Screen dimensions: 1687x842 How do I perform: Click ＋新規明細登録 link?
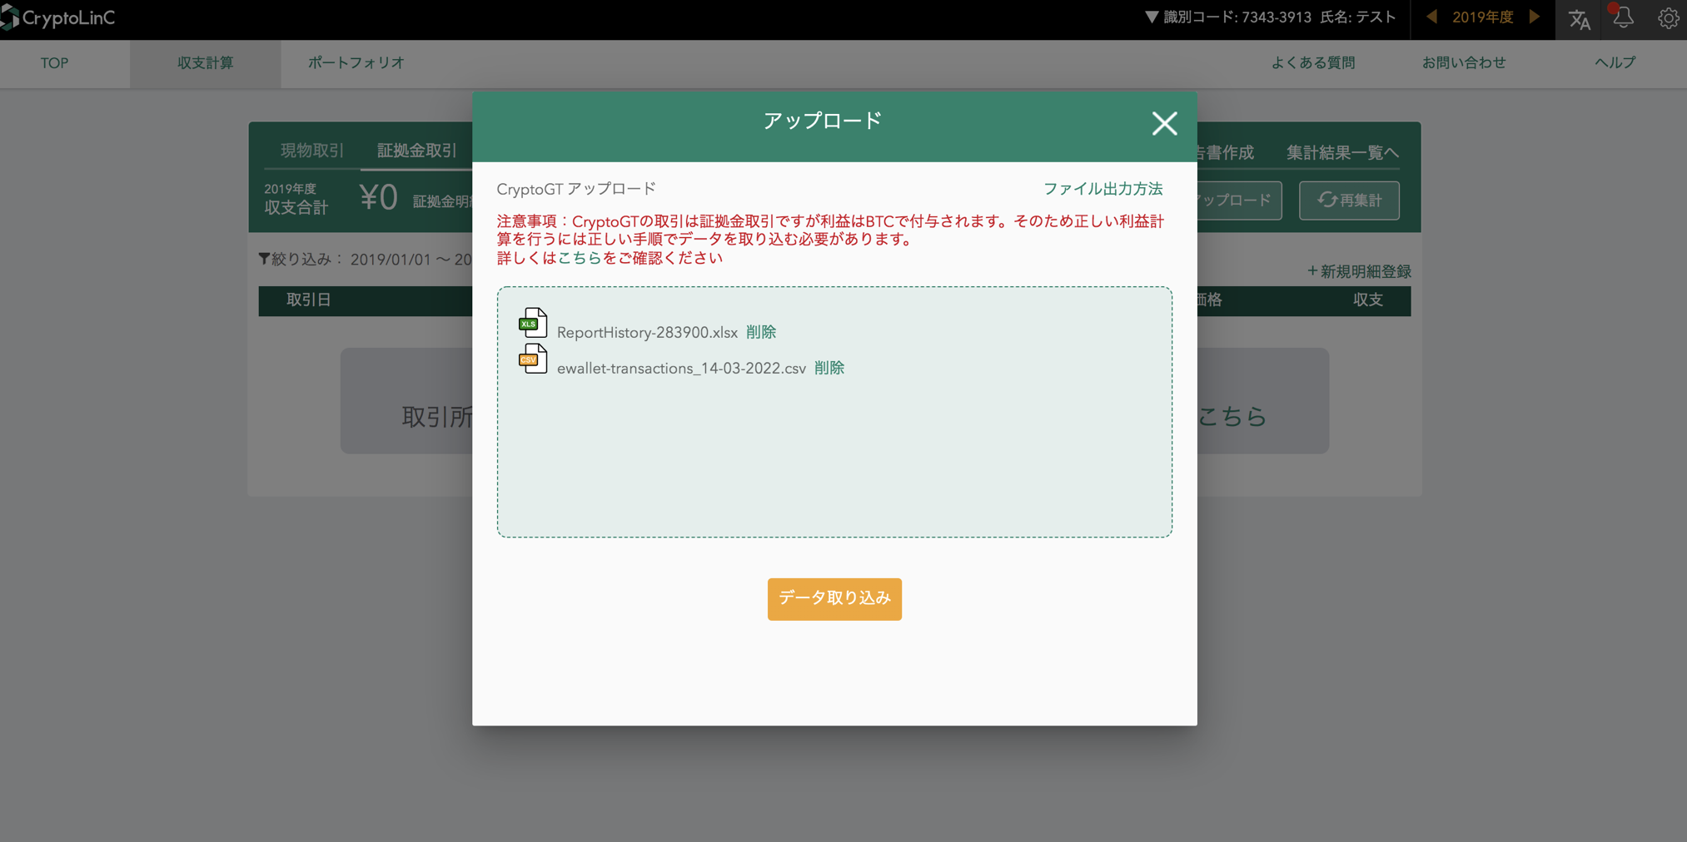coord(1358,272)
